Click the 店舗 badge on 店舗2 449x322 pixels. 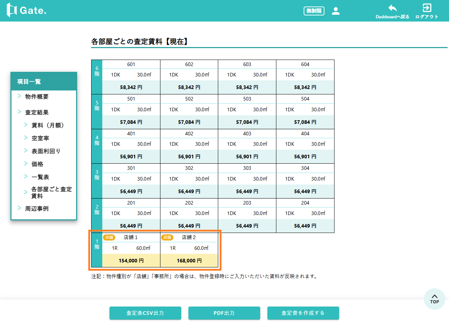[x=167, y=237]
